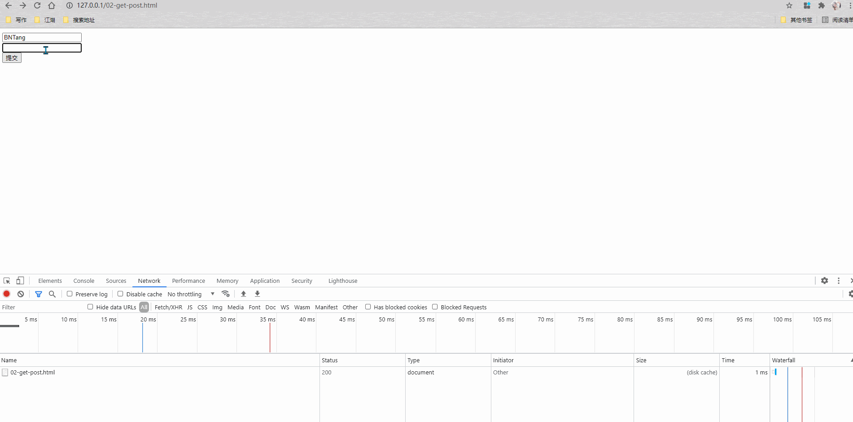Go back to the previous page
Image resolution: width=853 pixels, height=422 pixels.
(9, 5)
